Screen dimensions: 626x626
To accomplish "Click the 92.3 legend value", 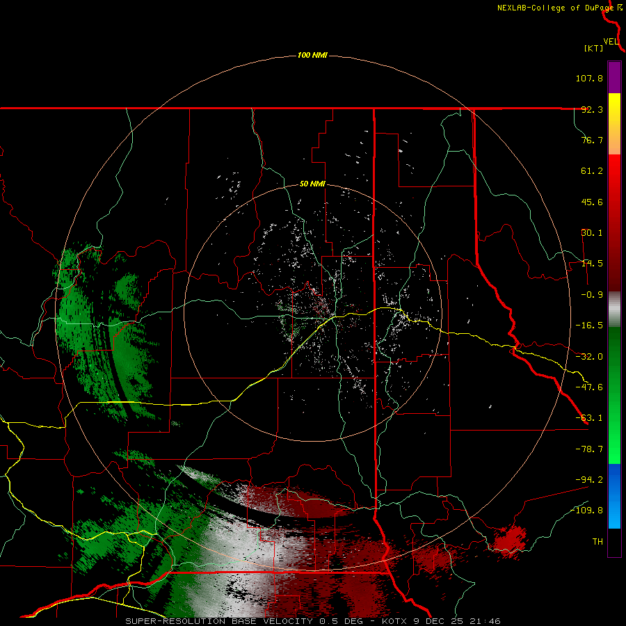I will tap(592, 109).
